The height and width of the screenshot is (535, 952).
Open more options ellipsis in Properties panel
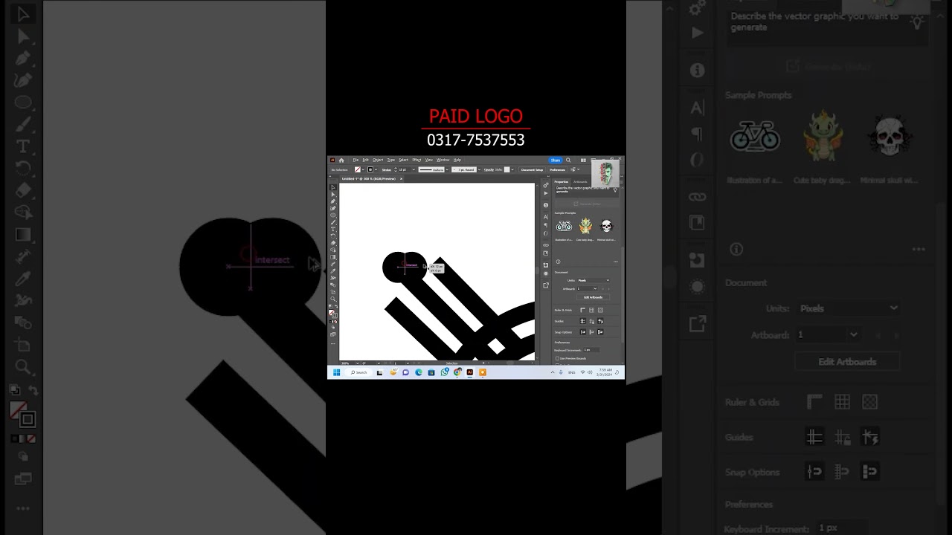(x=616, y=262)
